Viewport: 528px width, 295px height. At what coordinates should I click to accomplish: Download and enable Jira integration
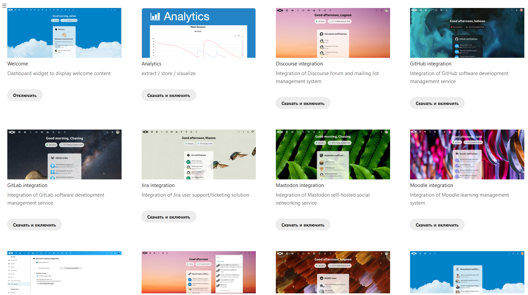[169, 217]
